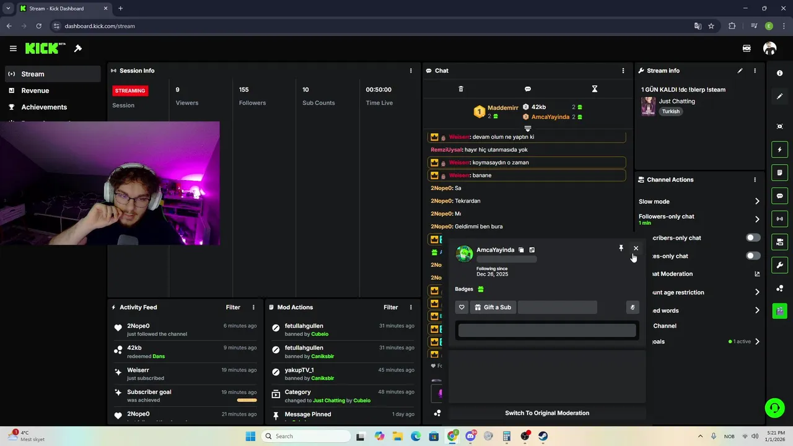Click Cubelo link in fetullahgullen ban entry

point(320,334)
